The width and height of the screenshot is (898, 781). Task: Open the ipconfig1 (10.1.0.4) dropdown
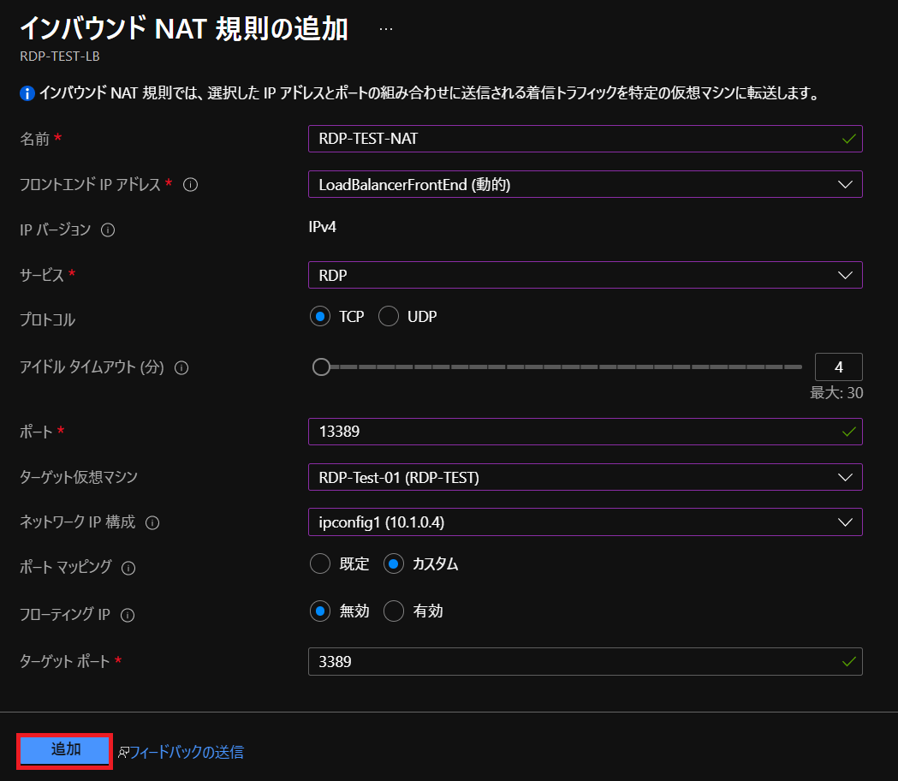pyautogui.click(x=586, y=522)
